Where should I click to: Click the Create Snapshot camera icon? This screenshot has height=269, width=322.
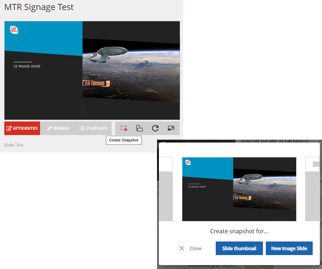tap(124, 128)
